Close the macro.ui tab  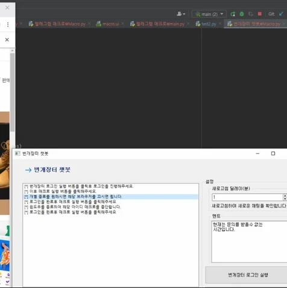pos(122,24)
